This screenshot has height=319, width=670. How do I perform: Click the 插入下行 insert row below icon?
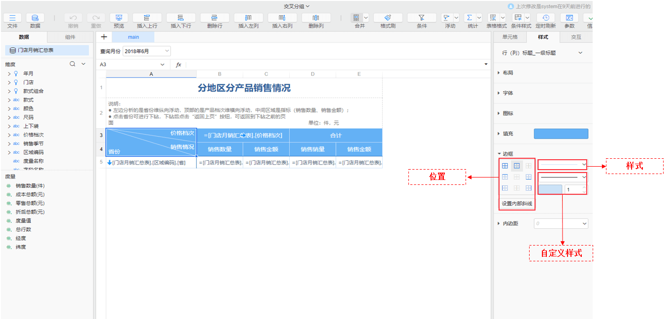[181, 18]
